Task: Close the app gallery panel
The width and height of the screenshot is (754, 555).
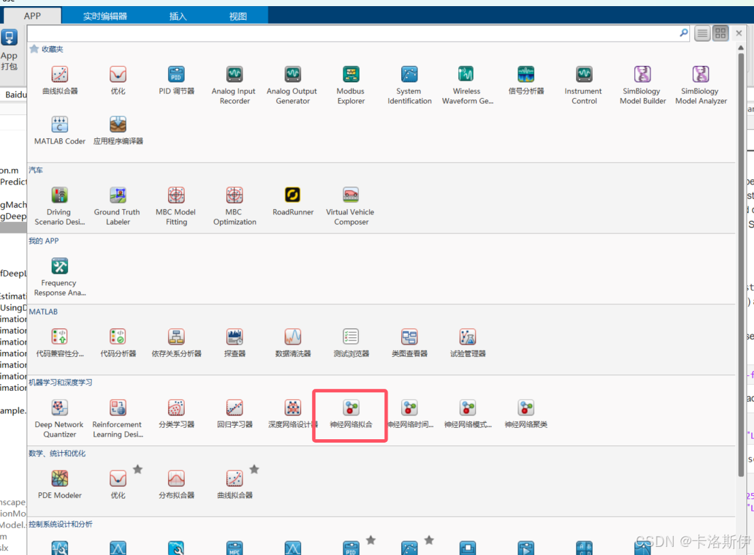Action: pos(739,33)
